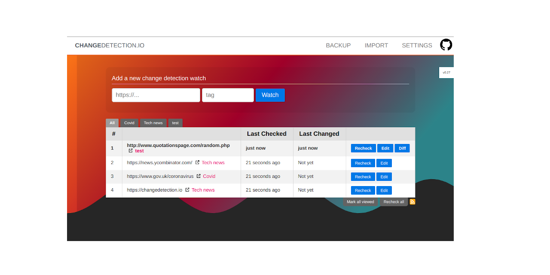Select the All tag tab

(x=112, y=123)
